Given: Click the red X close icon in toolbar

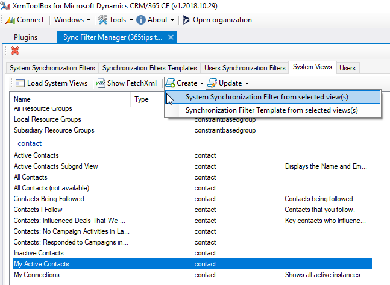Looking at the screenshot, I should click(15, 51).
